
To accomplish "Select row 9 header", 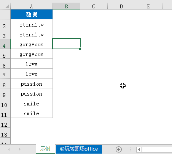I will point(5,93).
